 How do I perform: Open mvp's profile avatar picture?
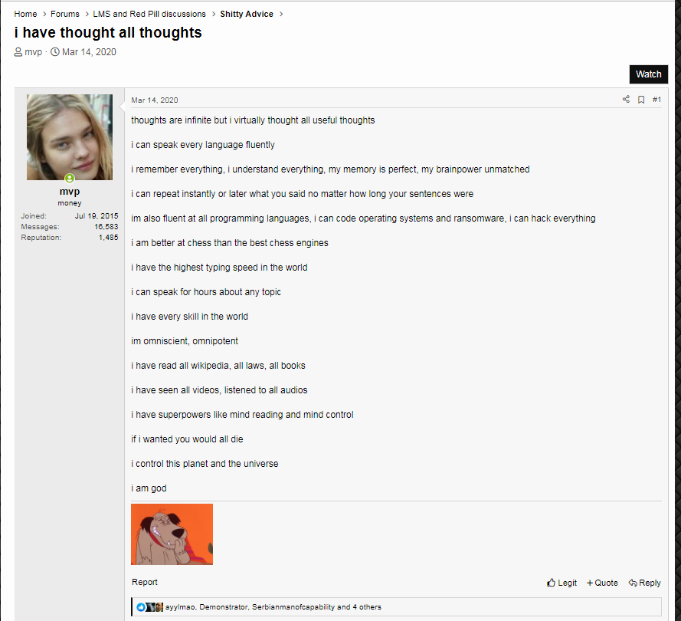70,137
